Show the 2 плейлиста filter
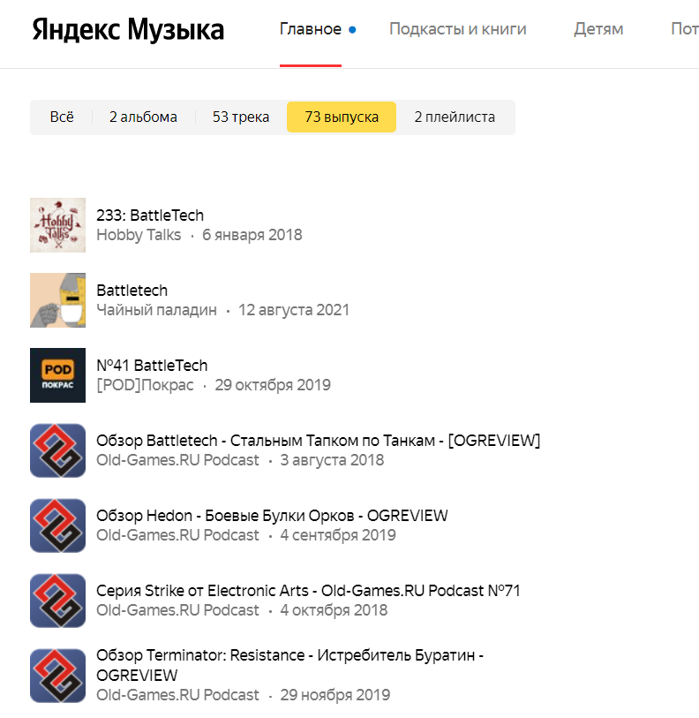699x718 pixels. [x=455, y=117]
